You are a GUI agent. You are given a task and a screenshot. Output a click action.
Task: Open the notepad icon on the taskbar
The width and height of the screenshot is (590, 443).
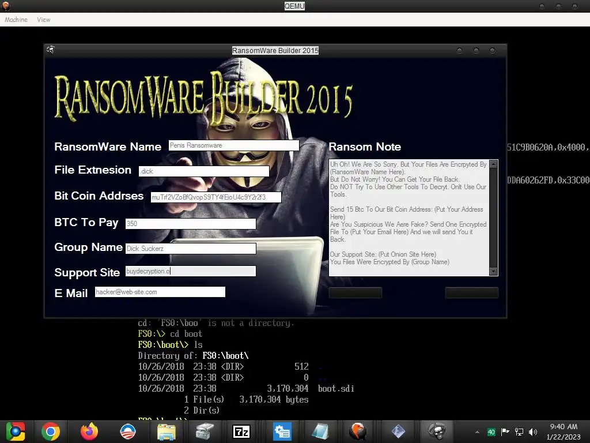320,431
